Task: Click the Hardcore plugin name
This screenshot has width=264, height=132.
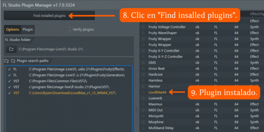Action: click(x=155, y=74)
